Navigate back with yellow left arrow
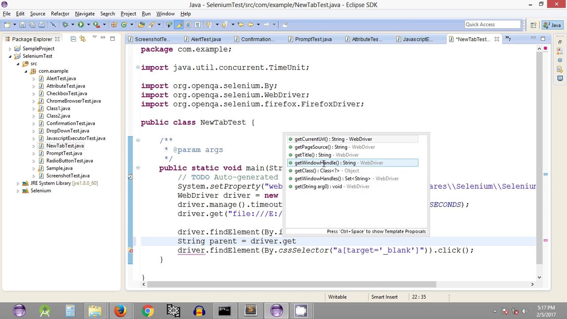Screen dimensions: 567x319 pyautogui.click(x=251, y=24)
